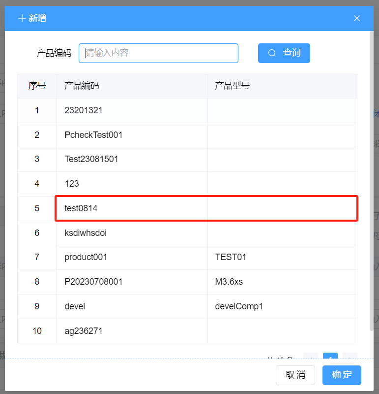The image size is (379, 394).
Task: Select product001 in the table
Action: coord(86,257)
